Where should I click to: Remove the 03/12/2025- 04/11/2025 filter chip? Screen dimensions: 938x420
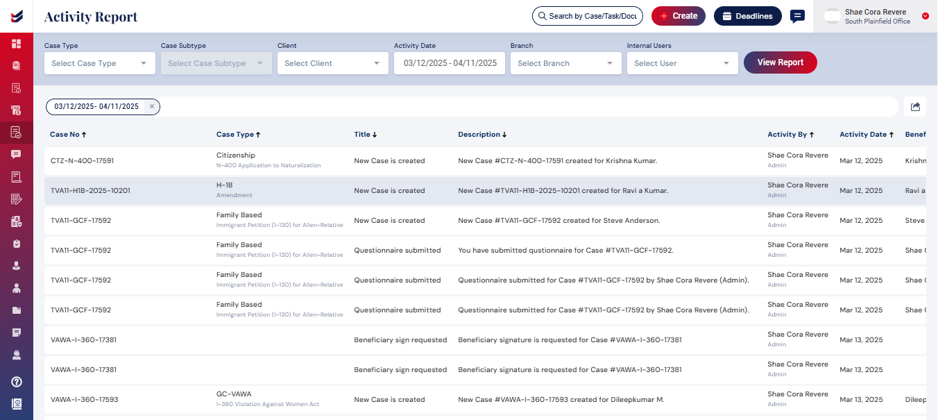pos(152,106)
